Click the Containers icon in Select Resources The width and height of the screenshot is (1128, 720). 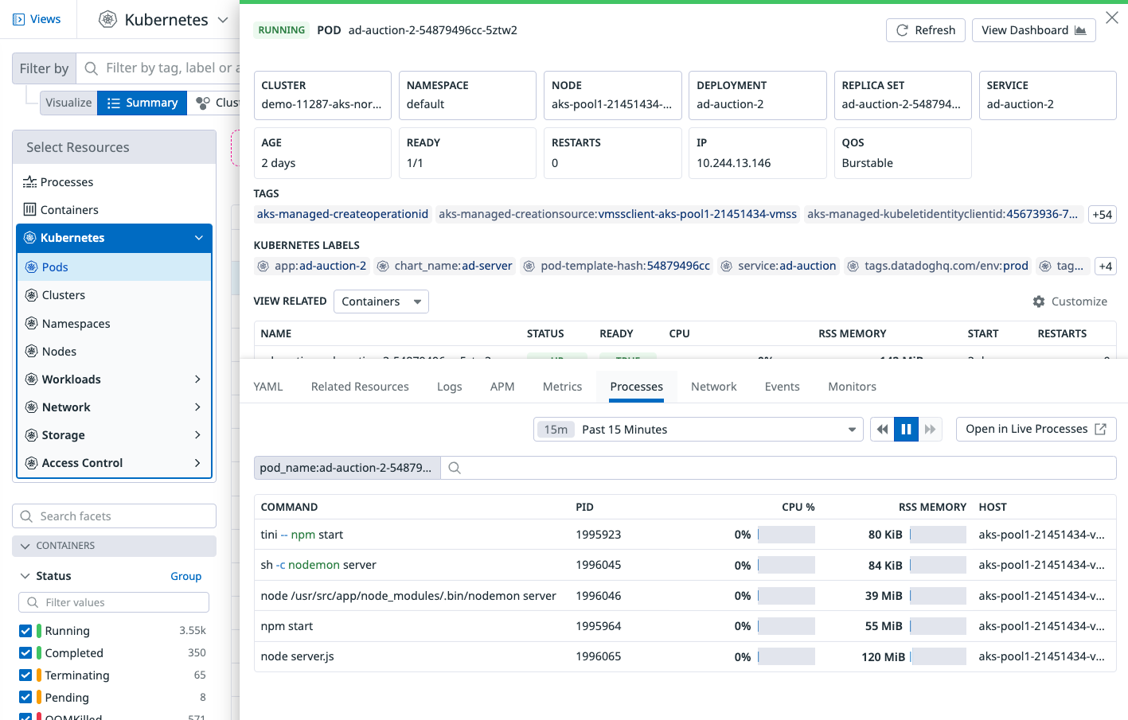click(x=29, y=210)
